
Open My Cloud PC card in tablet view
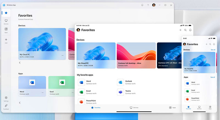[x=96, y=55]
